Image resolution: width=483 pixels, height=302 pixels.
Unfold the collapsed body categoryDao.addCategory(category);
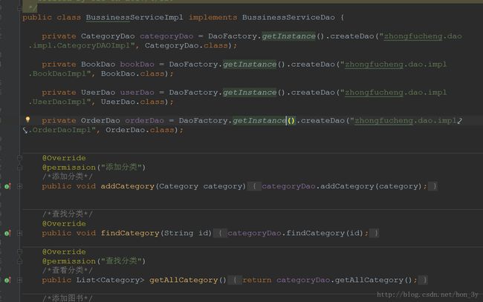(343, 186)
